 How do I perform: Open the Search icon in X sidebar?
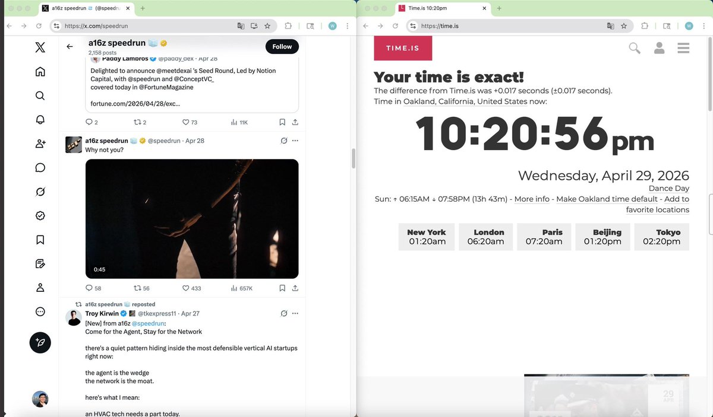40,96
